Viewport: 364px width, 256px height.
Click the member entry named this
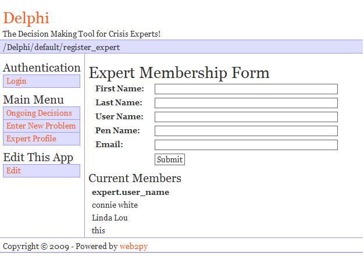pos(98,231)
